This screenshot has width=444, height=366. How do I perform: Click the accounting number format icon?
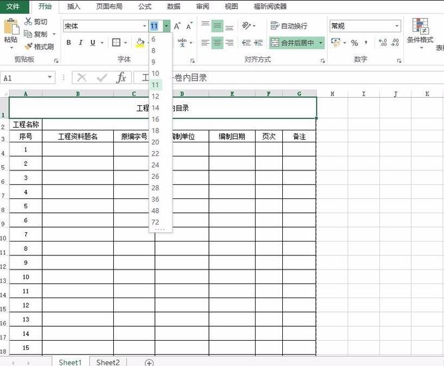pyautogui.click(x=336, y=43)
